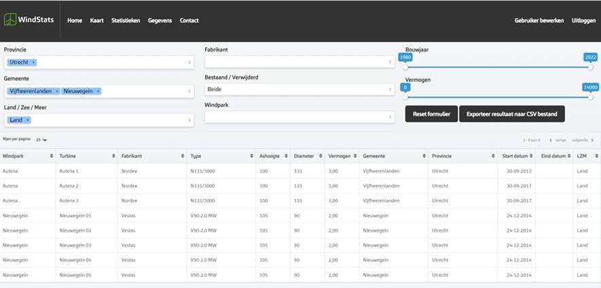This screenshot has height=288, width=601.
Task: Remove the Land filter tag
Action: tap(28, 120)
